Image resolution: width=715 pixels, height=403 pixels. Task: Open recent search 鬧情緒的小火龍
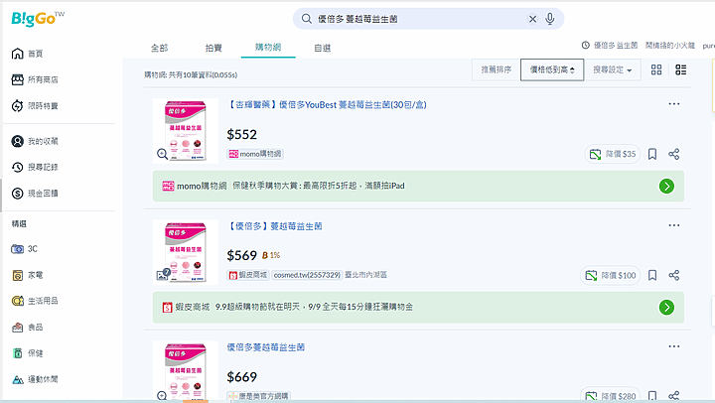(x=670, y=45)
